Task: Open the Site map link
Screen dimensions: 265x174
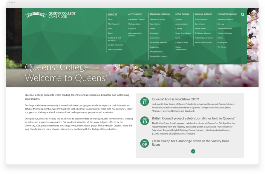Action: coord(221,24)
